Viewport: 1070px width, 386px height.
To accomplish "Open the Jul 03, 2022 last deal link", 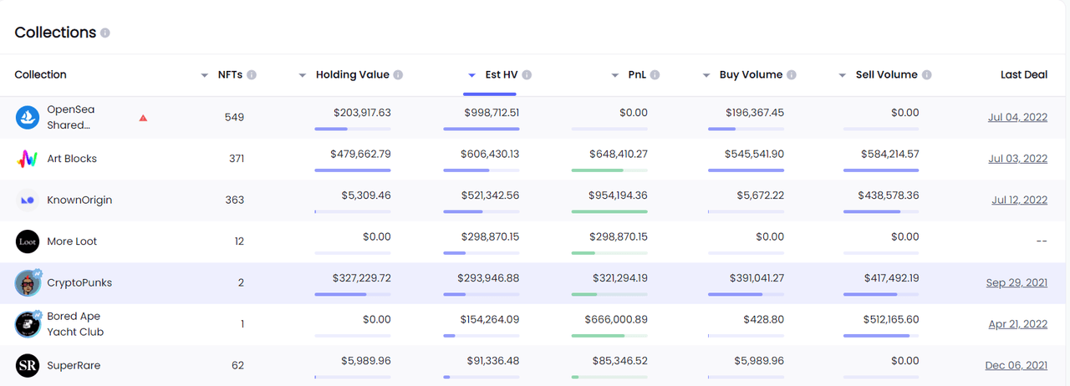I will (x=1017, y=159).
